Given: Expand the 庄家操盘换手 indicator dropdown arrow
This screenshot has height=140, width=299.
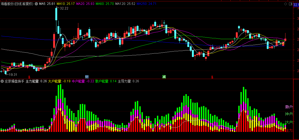Looking at the screenshot, I should pyautogui.click(x=2, y=81).
